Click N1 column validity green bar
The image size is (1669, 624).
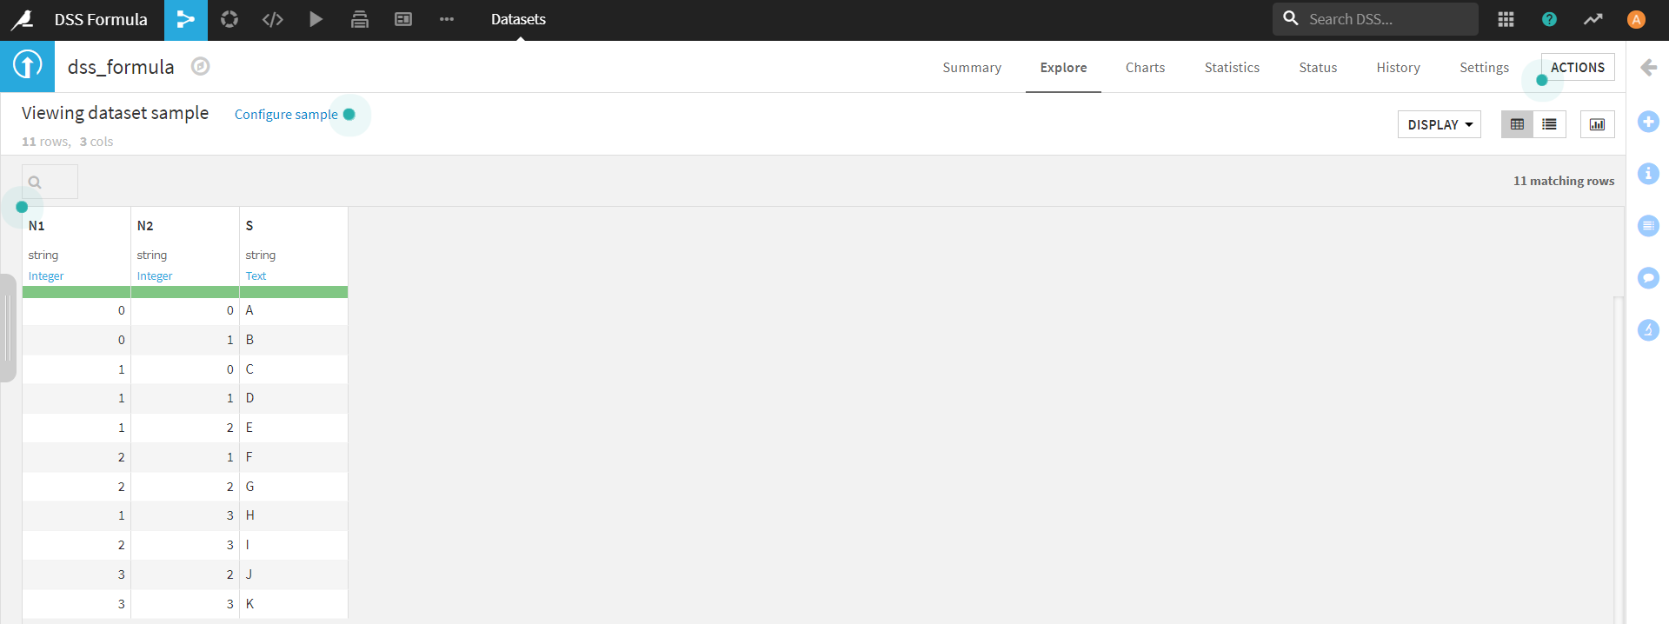pos(76,292)
